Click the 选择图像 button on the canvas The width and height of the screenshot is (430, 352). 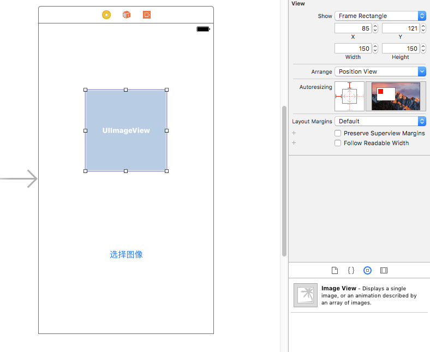click(x=126, y=254)
